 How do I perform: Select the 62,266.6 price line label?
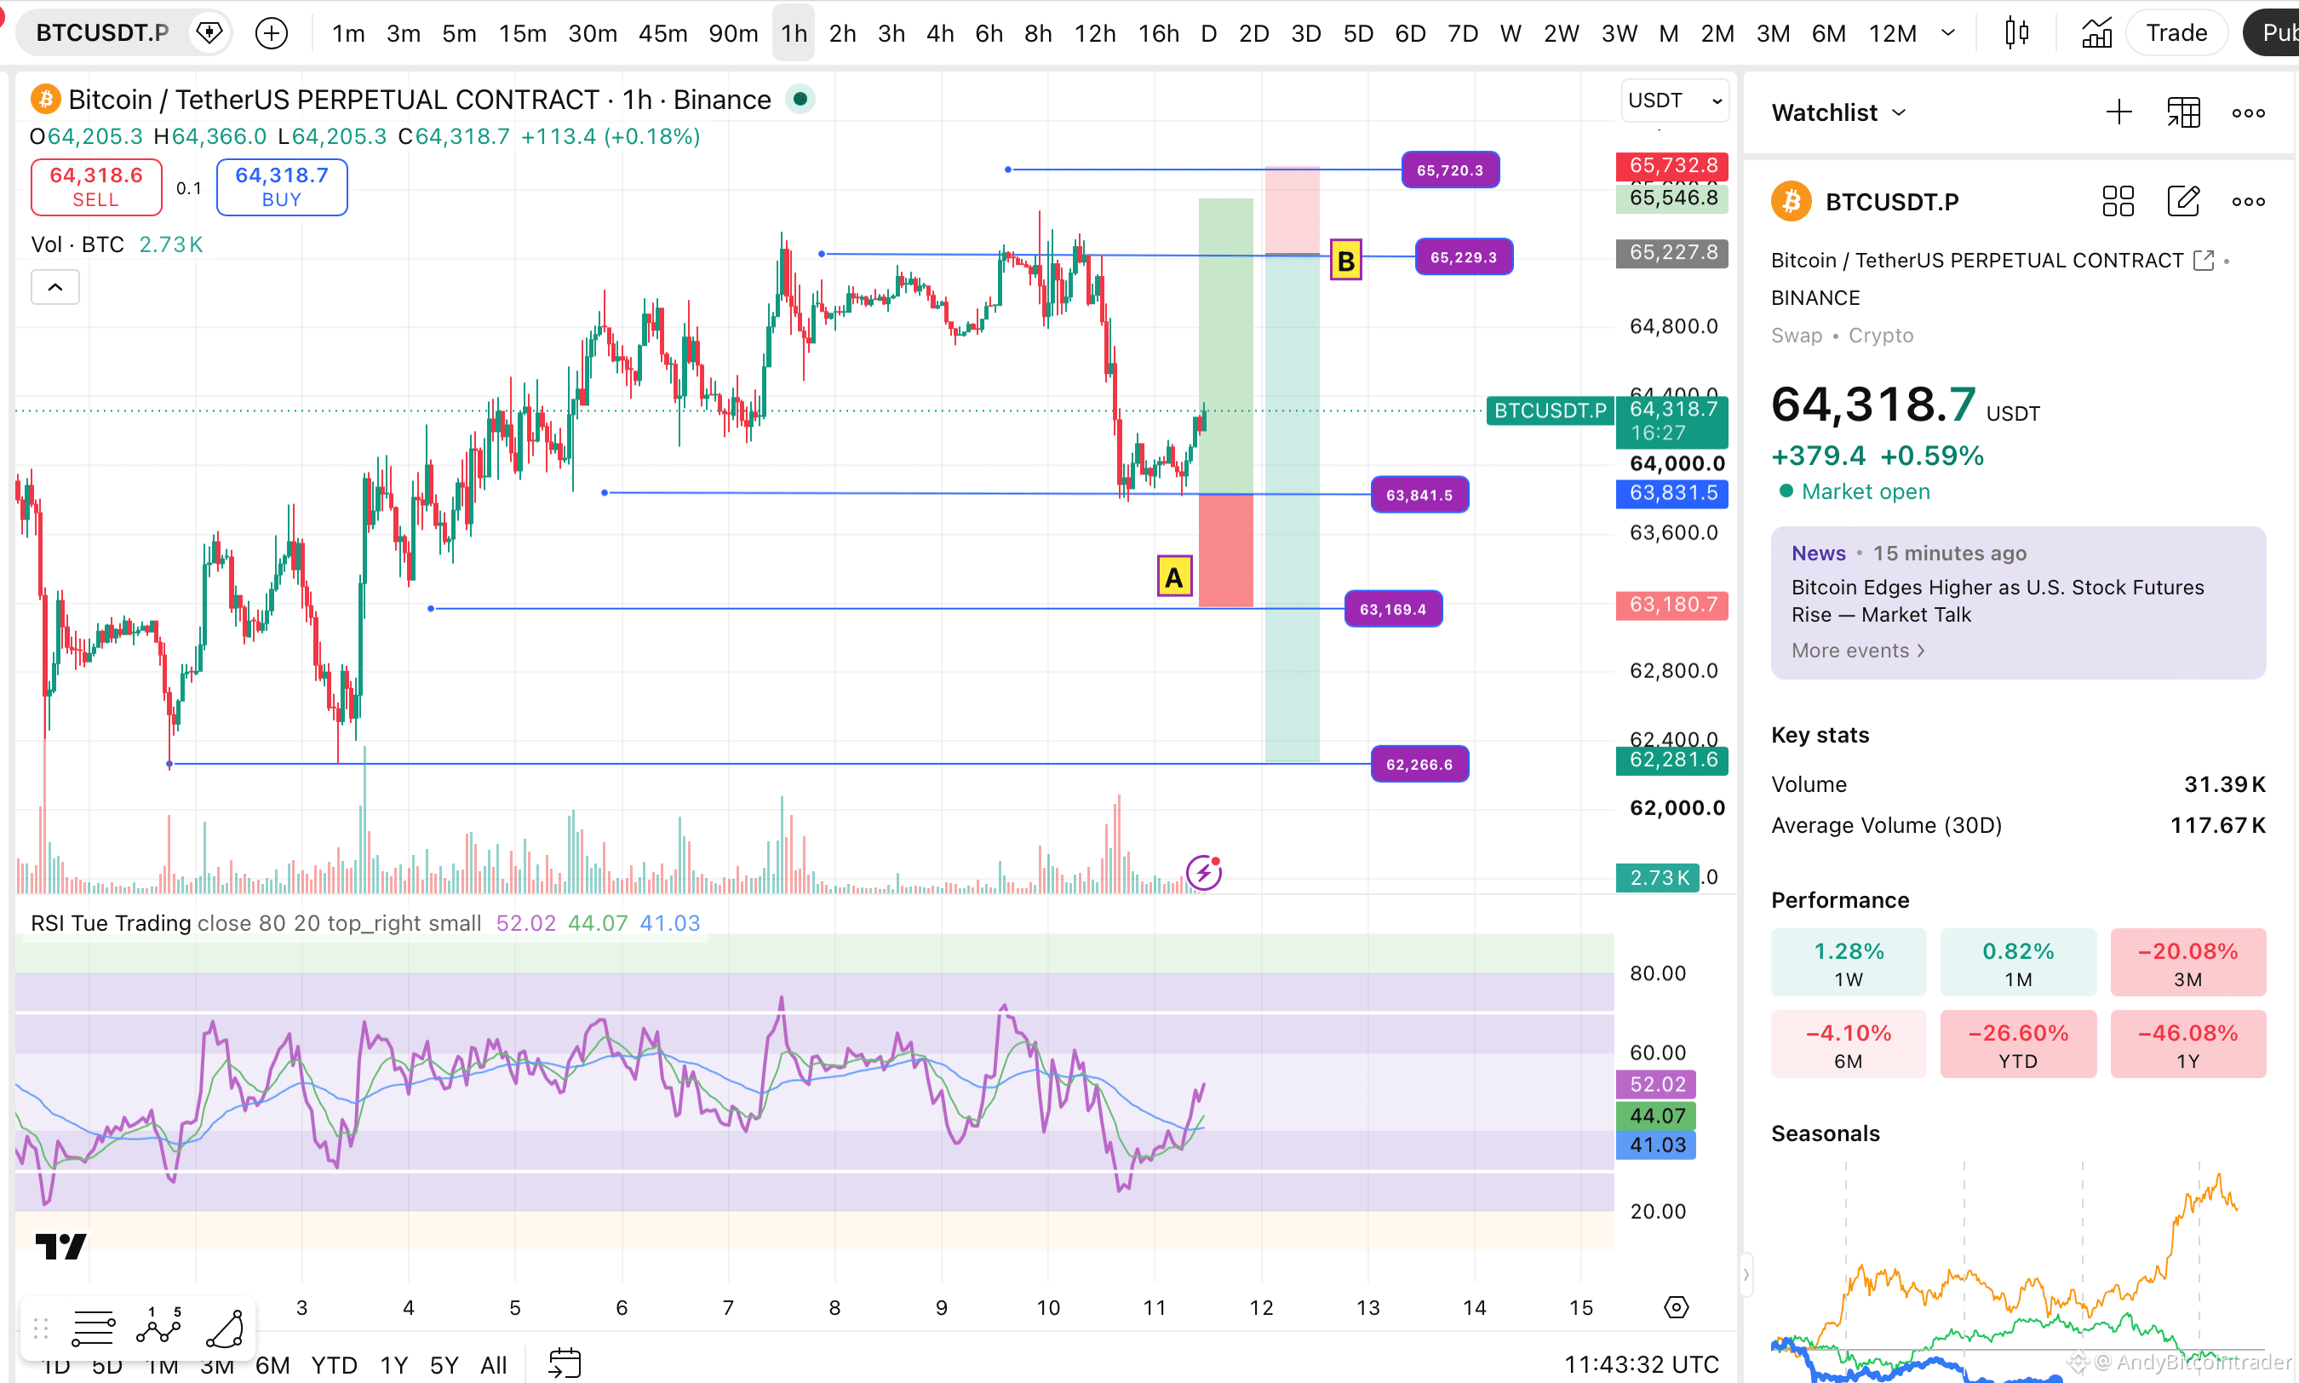[1419, 764]
